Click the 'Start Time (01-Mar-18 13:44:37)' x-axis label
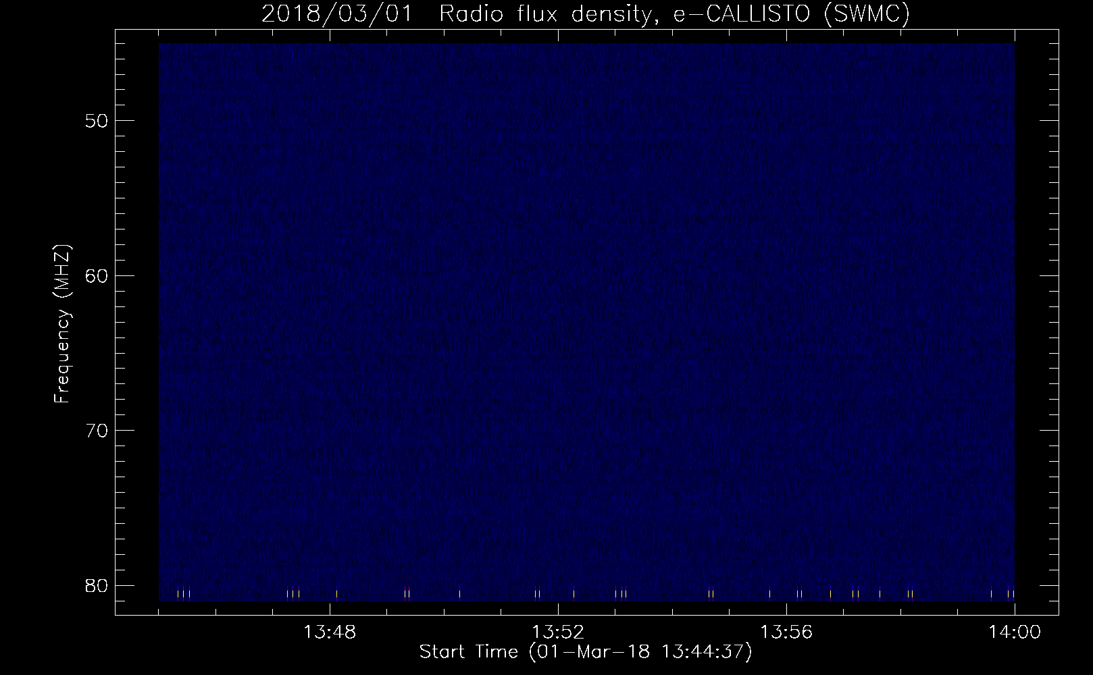 586,653
